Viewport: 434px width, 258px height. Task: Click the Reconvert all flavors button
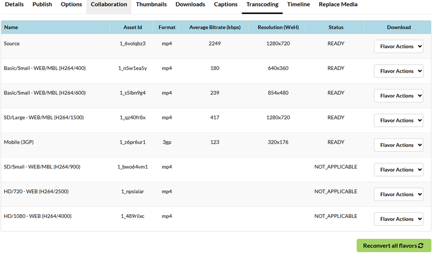393,246
